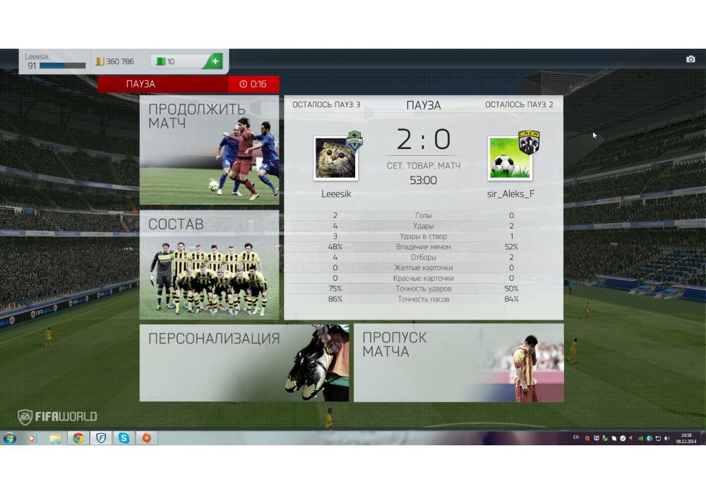Screen dimensions: 706x494
Task: Select the ПРОПУСК МАТЧА tile
Action: coord(459,363)
